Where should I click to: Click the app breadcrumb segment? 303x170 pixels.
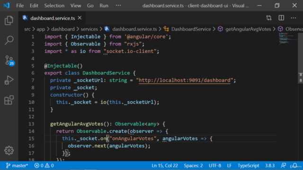(41, 29)
